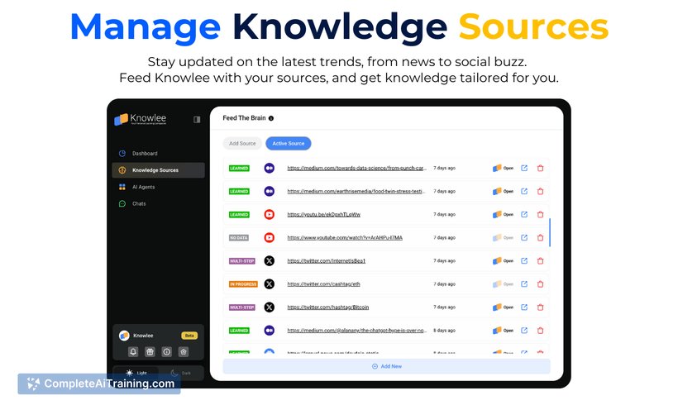Click X icon on hashtag/Bitcoin row
This screenshot has height=405, width=678.
click(269, 307)
